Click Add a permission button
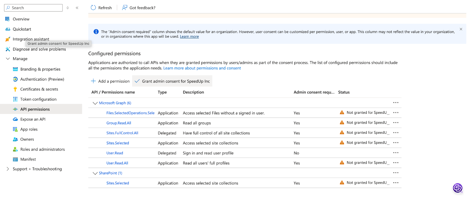The image size is (471, 197). (x=110, y=81)
